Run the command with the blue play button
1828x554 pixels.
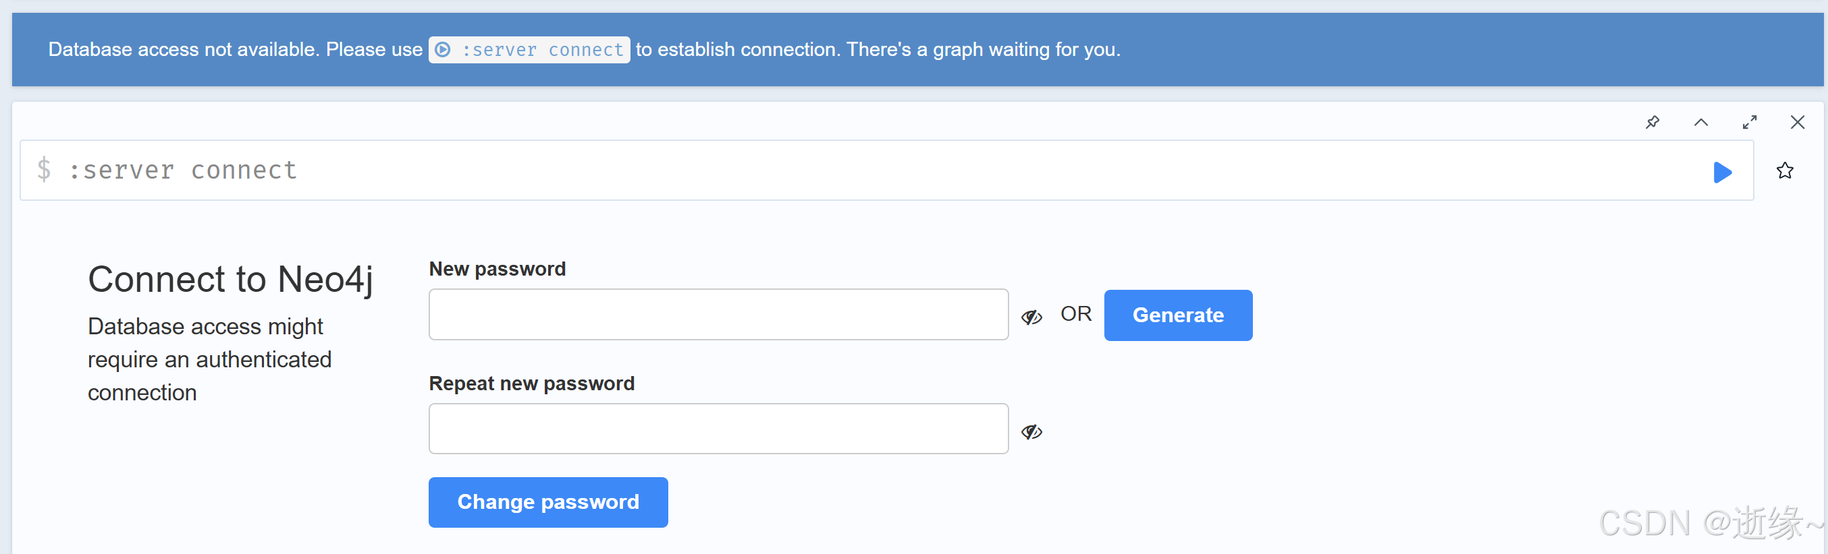point(1722,171)
